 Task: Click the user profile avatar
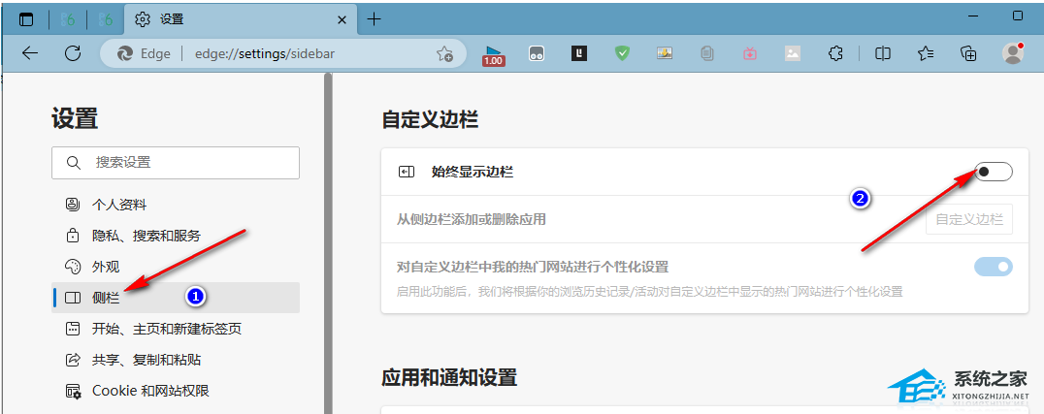(1013, 53)
